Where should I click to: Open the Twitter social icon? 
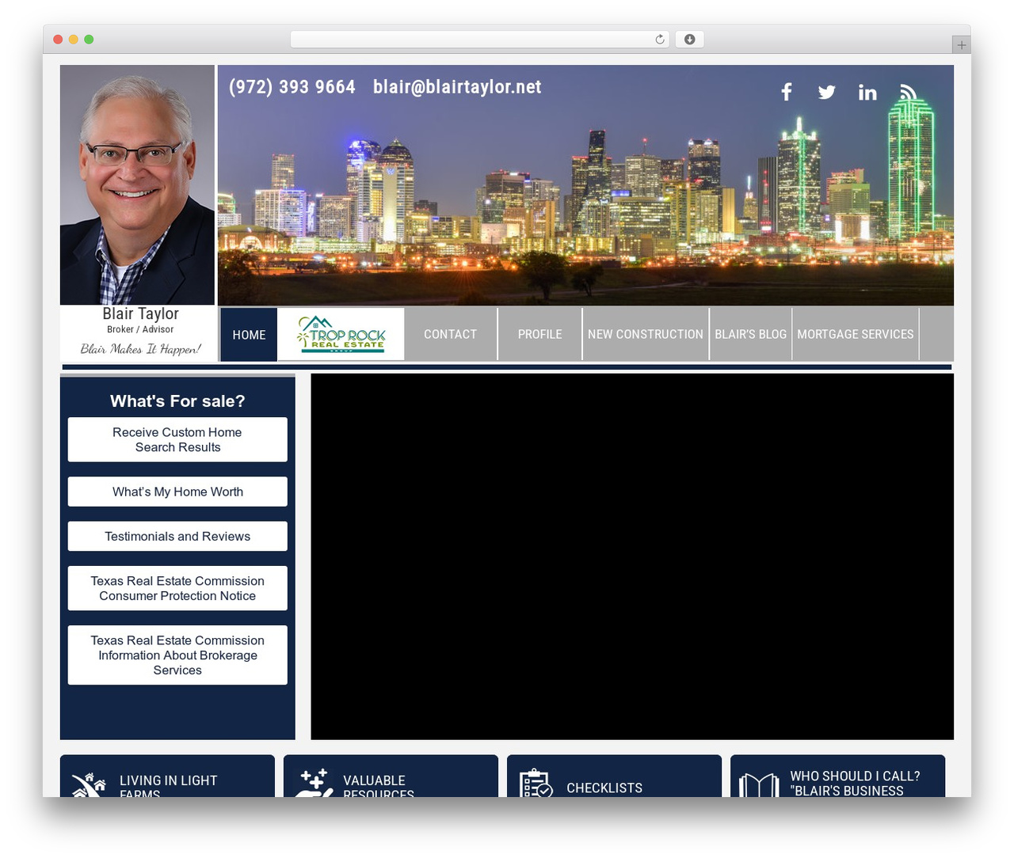pyautogui.click(x=826, y=92)
